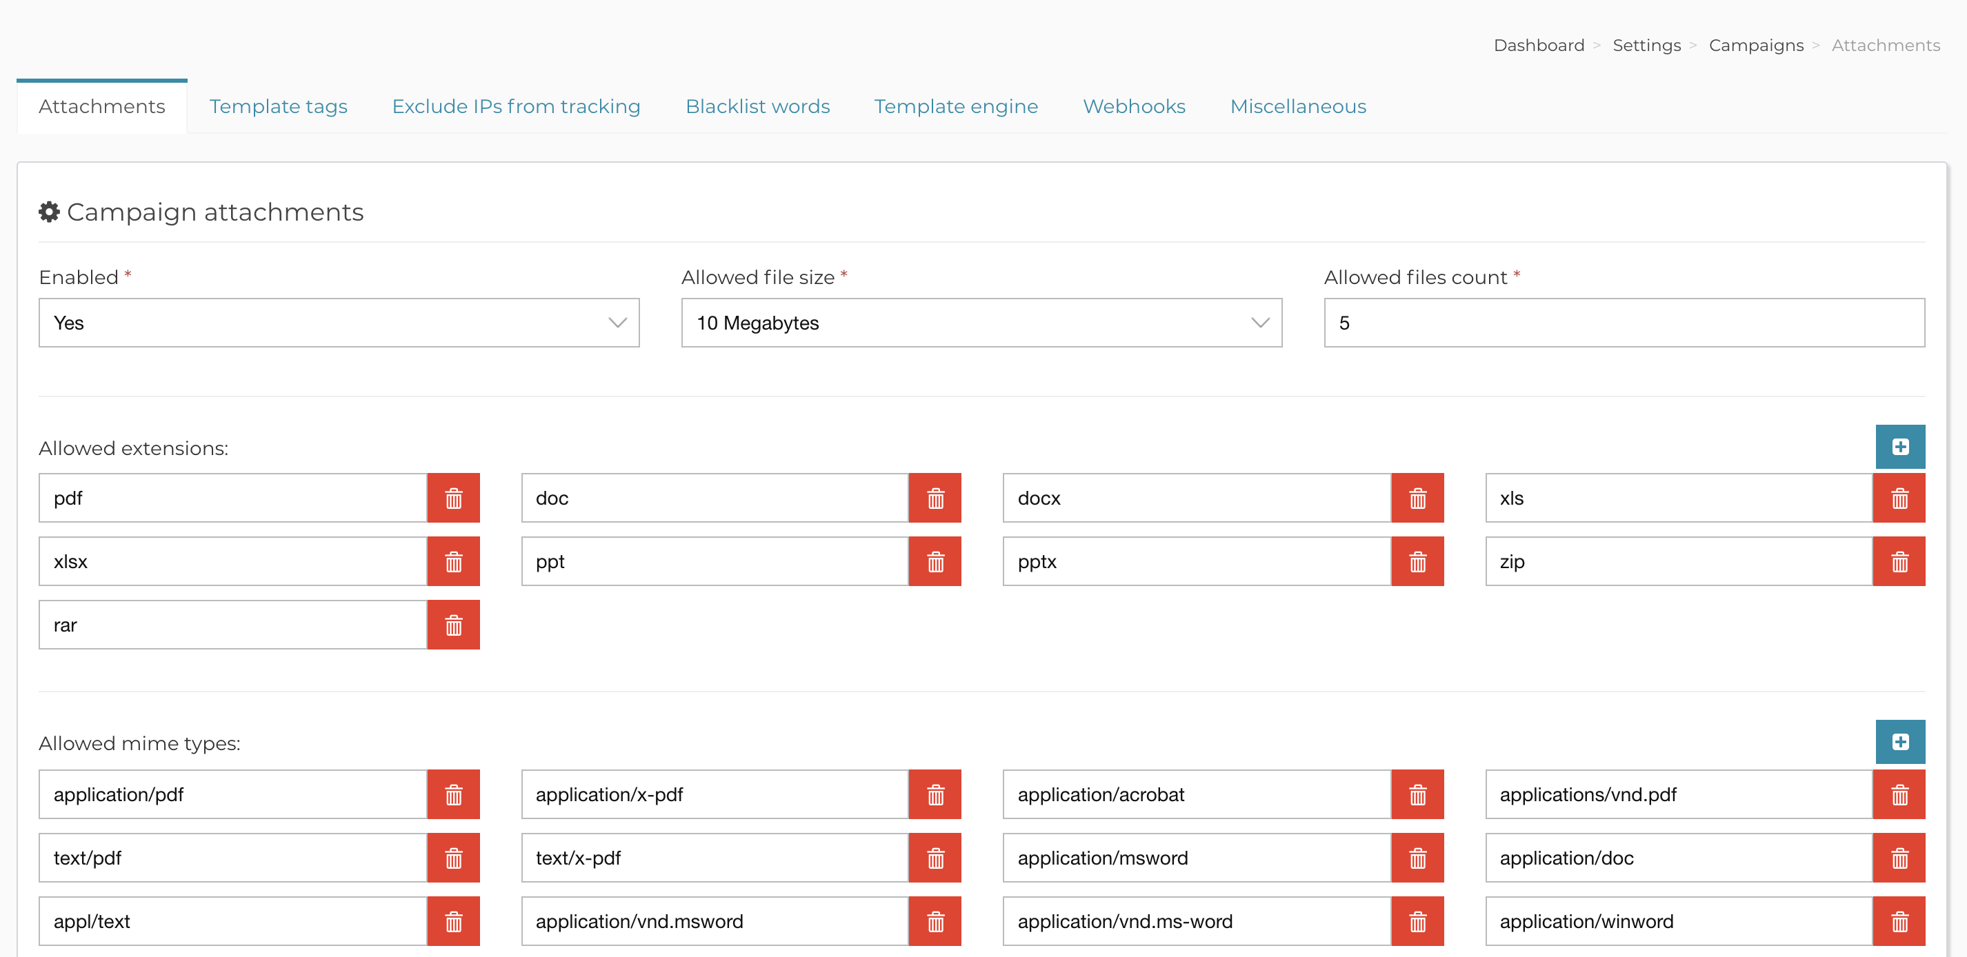Click the xlsx extension input
1967x957 pixels.
pyautogui.click(x=233, y=561)
